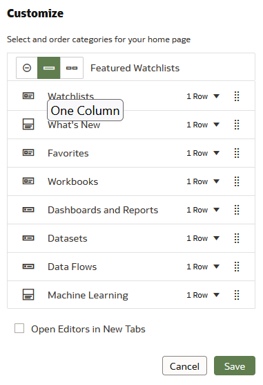Click the Open Editors in New Tabs label
The height and width of the screenshot is (385, 263).
pyautogui.click(x=88, y=329)
